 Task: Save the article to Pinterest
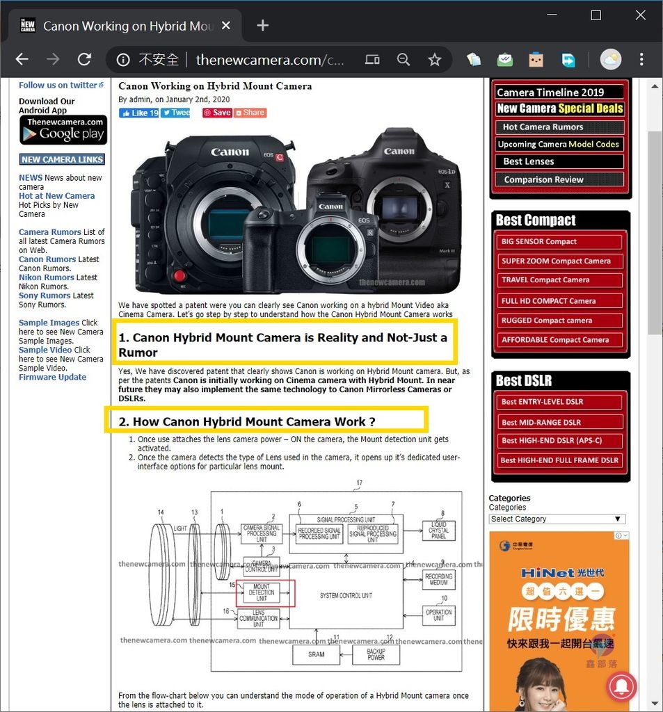click(x=217, y=113)
